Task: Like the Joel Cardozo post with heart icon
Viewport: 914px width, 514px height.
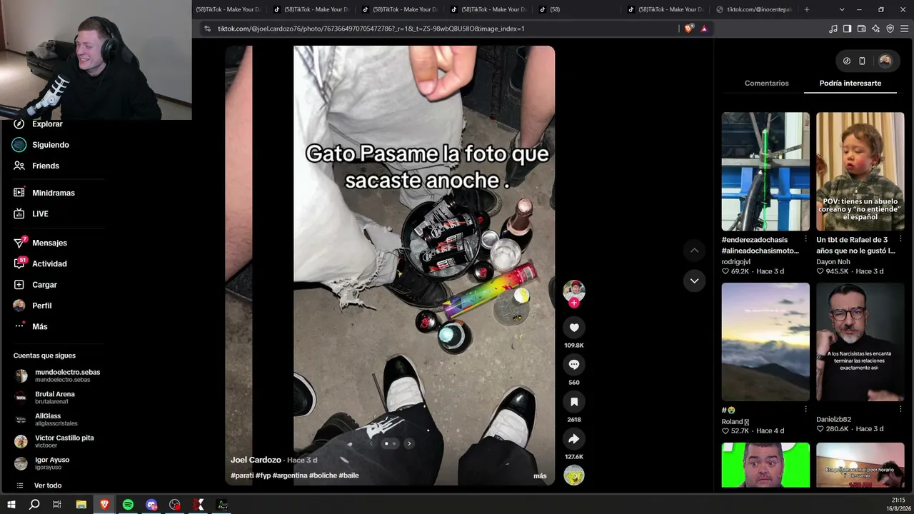Action: (x=574, y=328)
